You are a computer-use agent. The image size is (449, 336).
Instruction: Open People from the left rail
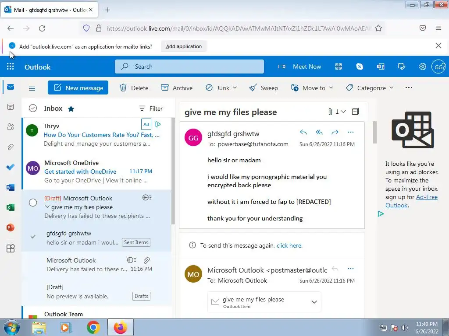(11, 127)
